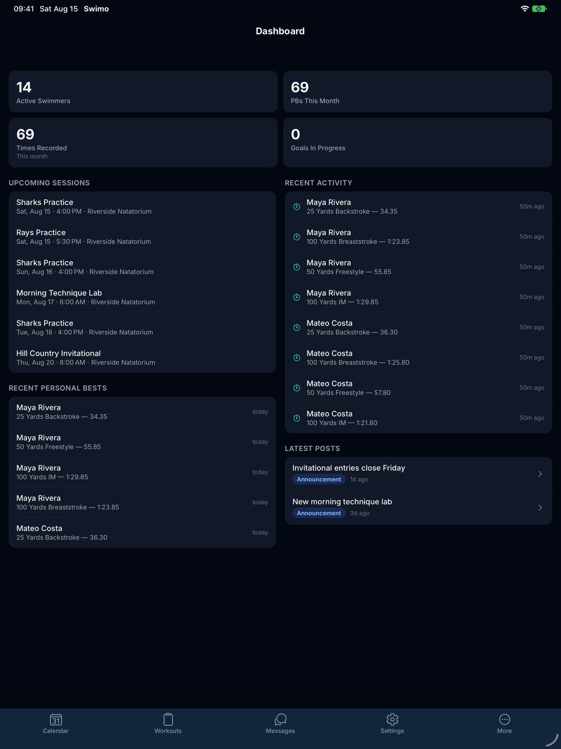Open the Goals In Progress card
This screenshot has height=749, width=561.
418,142
